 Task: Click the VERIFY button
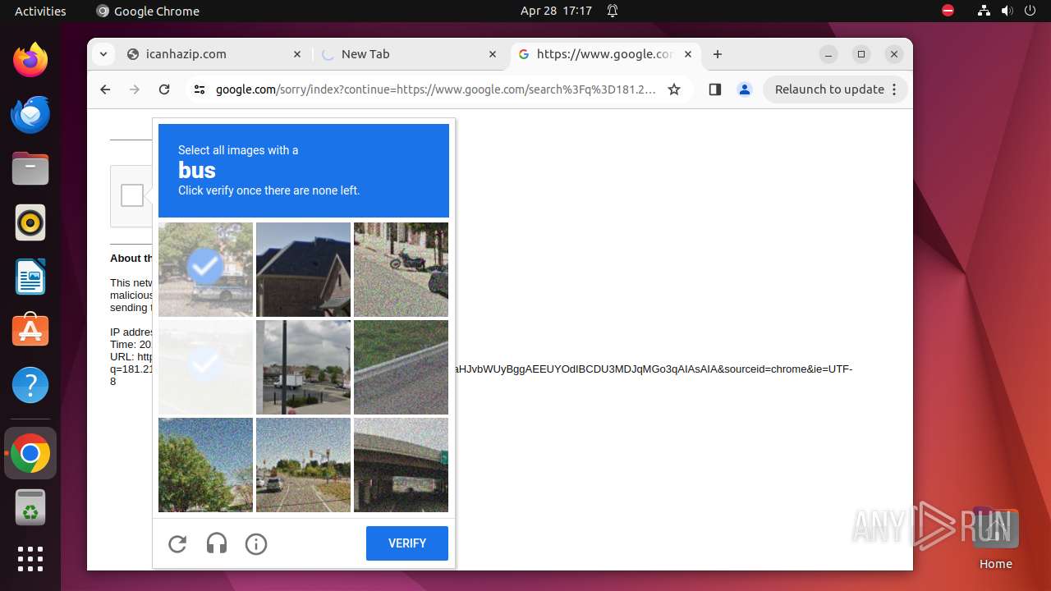click(407, 543)
